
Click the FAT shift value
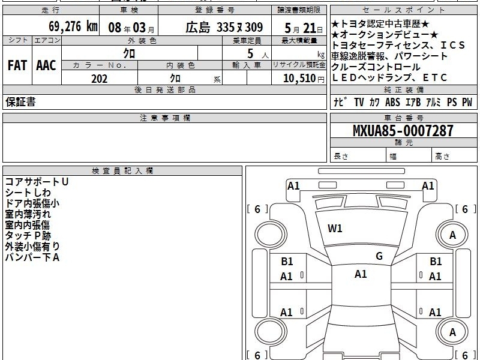pos(17,65)
